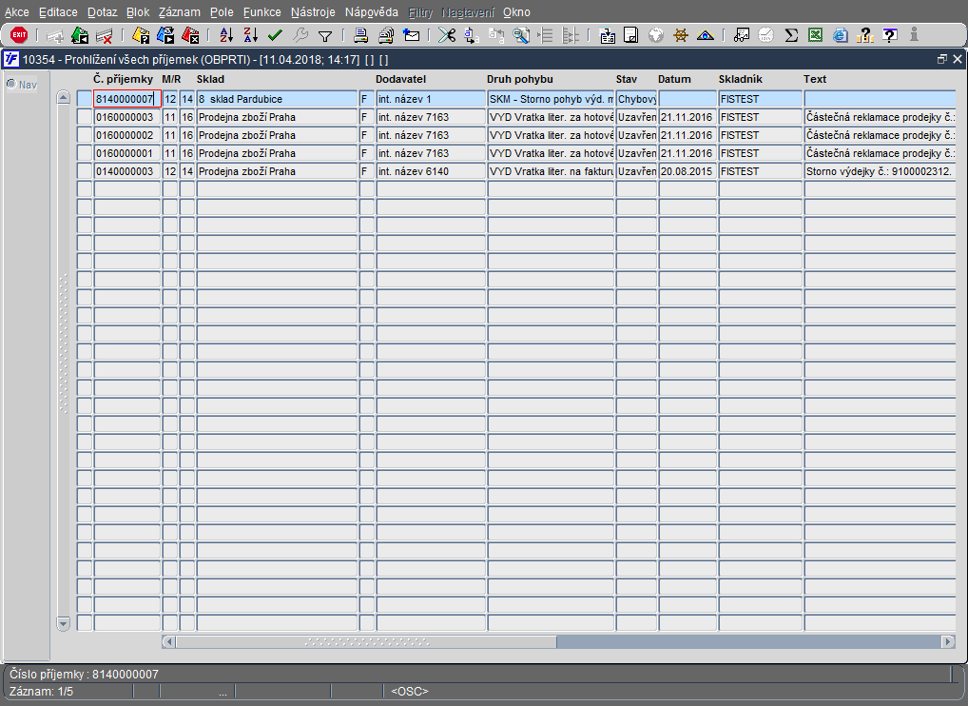Viewport: 968px width, 706px height.
Task: Click row selector of record 0140000003
Action: [85, 171]
